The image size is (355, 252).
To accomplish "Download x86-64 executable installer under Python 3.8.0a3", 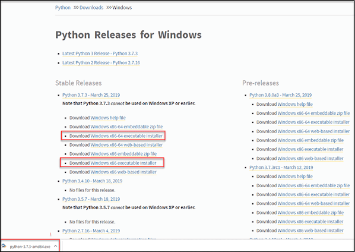I will click(313, 122).
